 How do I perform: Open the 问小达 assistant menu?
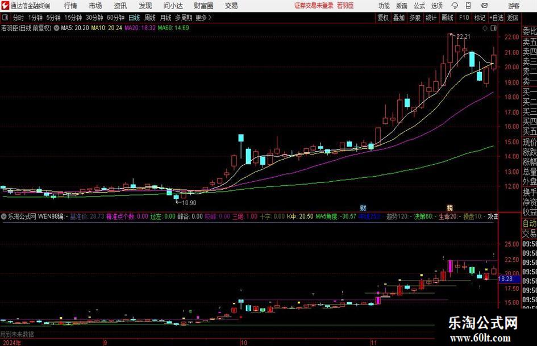(173, 6)
